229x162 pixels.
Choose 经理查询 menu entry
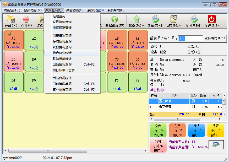[59, 16]
